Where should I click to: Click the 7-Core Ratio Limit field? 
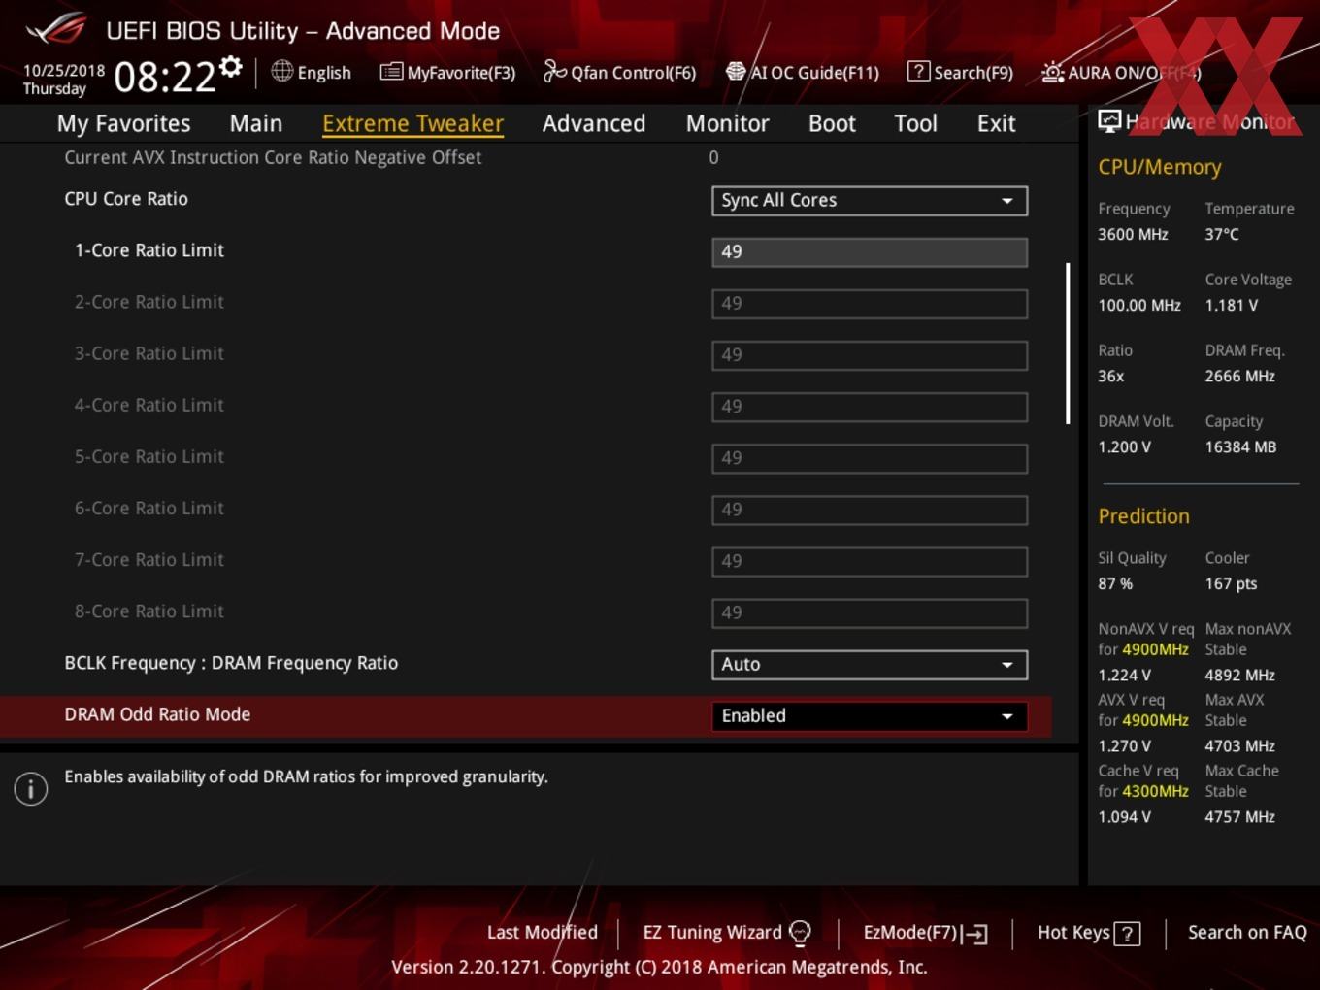coord(870,560)
